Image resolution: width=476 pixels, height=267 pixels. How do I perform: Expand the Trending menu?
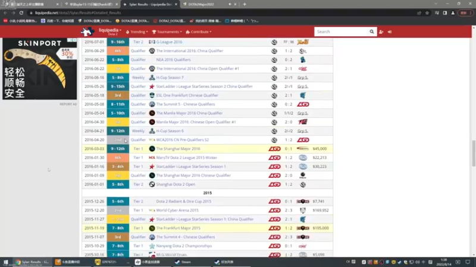click(137, 32)
